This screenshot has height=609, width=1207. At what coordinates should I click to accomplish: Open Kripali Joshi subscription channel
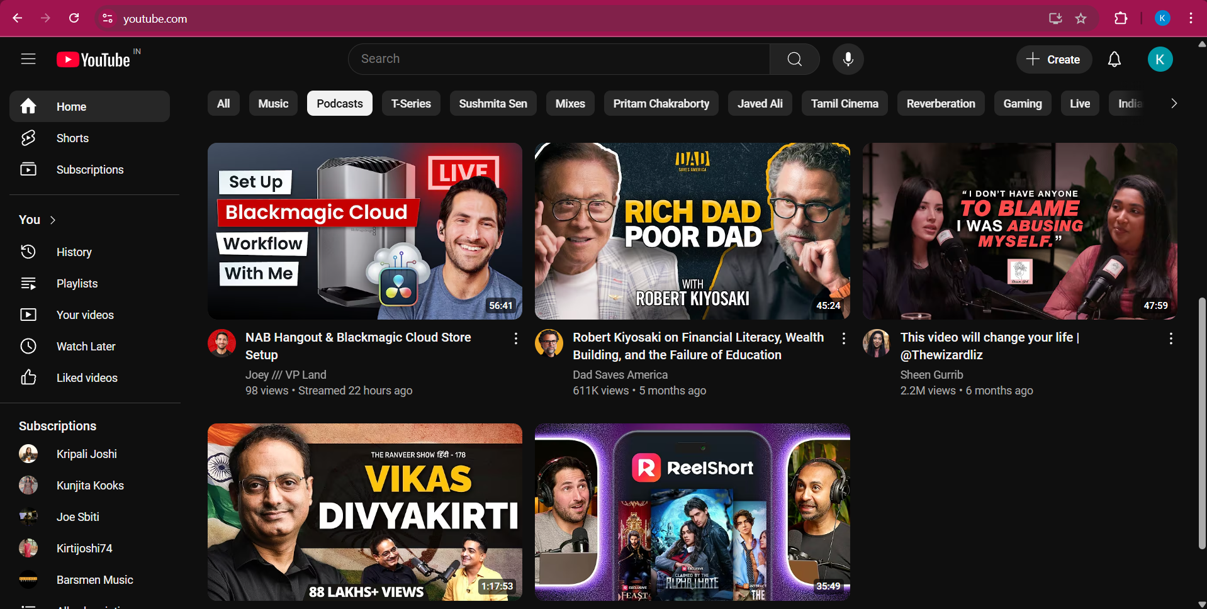point(89,454)
